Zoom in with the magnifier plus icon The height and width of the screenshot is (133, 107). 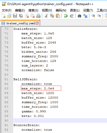click(x=93, y=16)
